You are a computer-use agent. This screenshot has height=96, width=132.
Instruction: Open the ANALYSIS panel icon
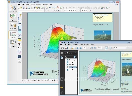13,26
